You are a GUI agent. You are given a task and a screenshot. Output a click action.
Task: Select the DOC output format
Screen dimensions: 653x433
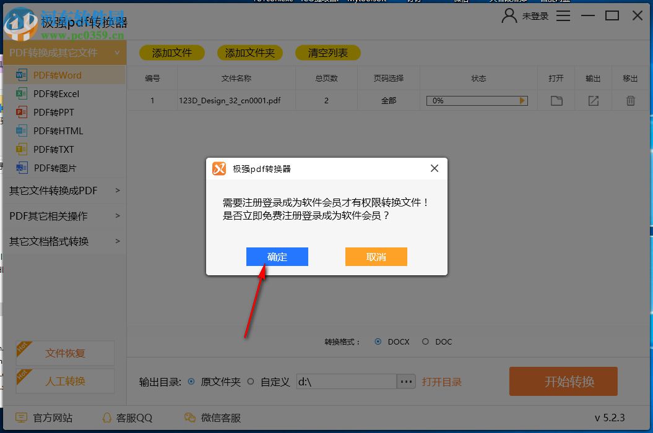(x=426, y=341)
